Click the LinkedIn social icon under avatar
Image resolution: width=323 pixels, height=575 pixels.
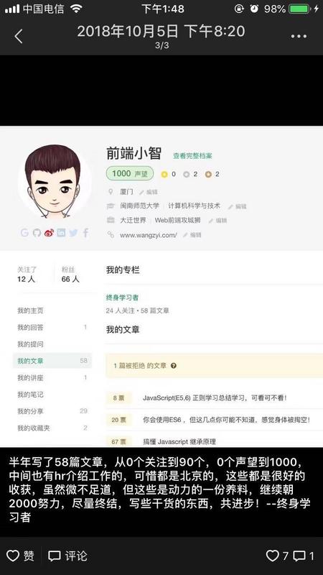pyautogui.click(x=61, y=232)
